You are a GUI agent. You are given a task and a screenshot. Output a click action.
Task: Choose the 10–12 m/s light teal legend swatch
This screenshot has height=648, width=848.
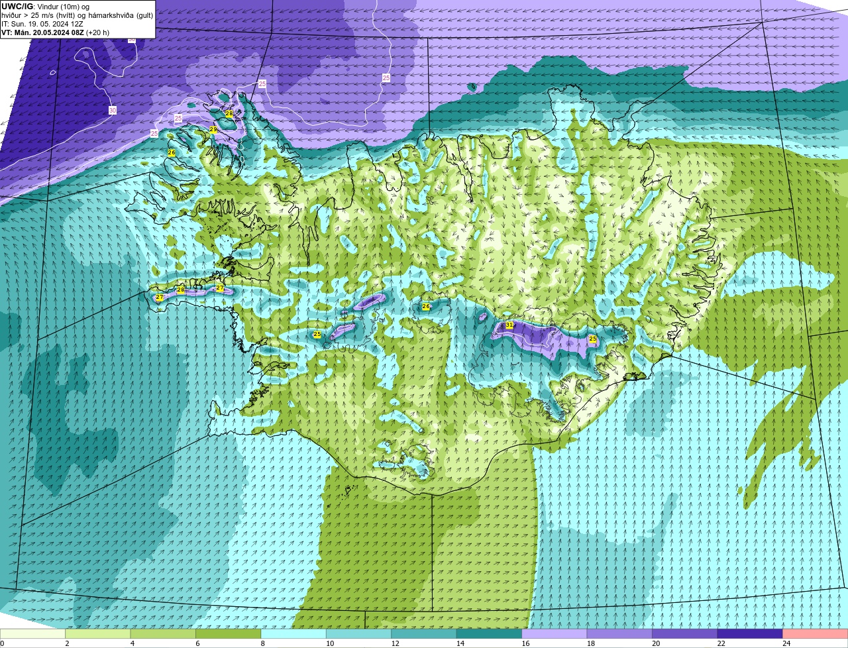pyautogui.click(x=359, y=633)
